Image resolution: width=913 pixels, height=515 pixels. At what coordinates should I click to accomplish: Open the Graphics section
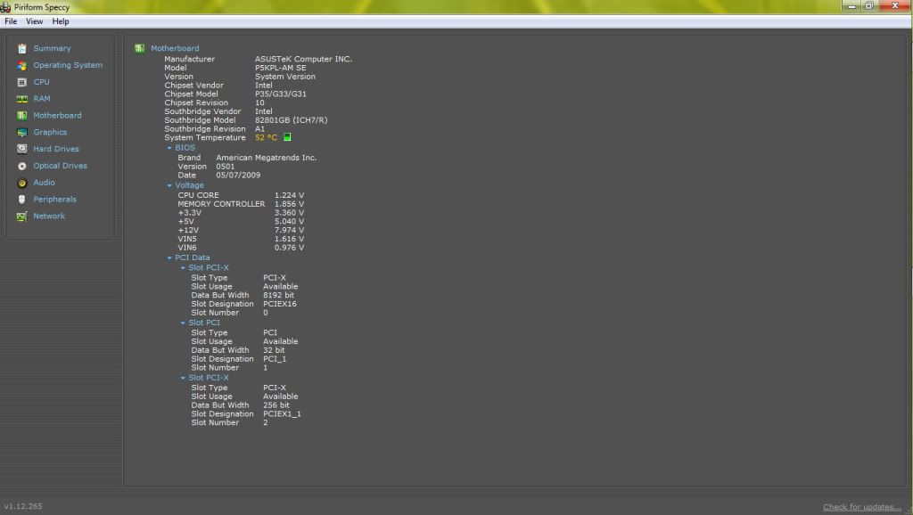click(x=50, y=133)
